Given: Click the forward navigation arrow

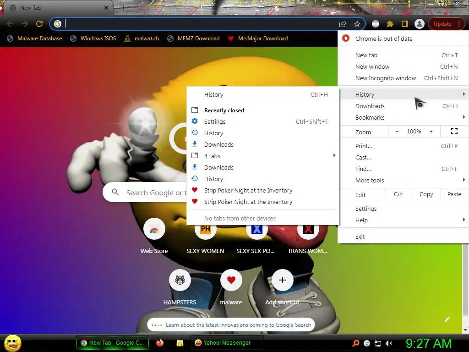Looking at the screenshot, I should click(25, 24).
